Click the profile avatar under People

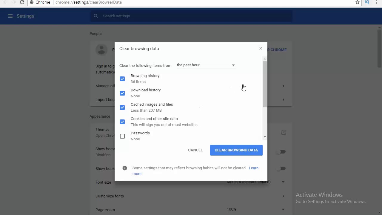(101, 50)
